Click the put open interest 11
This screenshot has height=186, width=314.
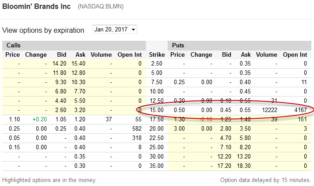(304, 82)
